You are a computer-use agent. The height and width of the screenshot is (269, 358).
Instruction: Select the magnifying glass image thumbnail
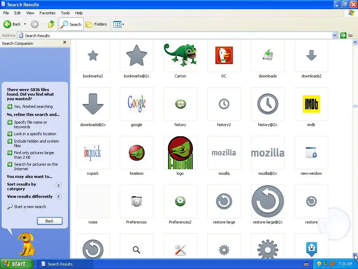click(x=137, y=246)
